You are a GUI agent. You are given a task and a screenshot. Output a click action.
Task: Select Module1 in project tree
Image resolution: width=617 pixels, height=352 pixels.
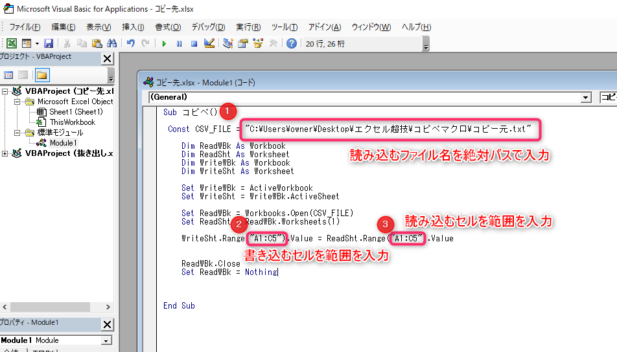pos(63,143)
